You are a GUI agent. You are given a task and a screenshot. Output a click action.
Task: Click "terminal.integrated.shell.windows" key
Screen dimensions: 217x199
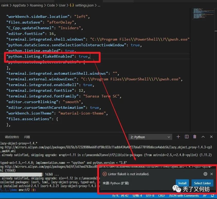tap(46, 39)
